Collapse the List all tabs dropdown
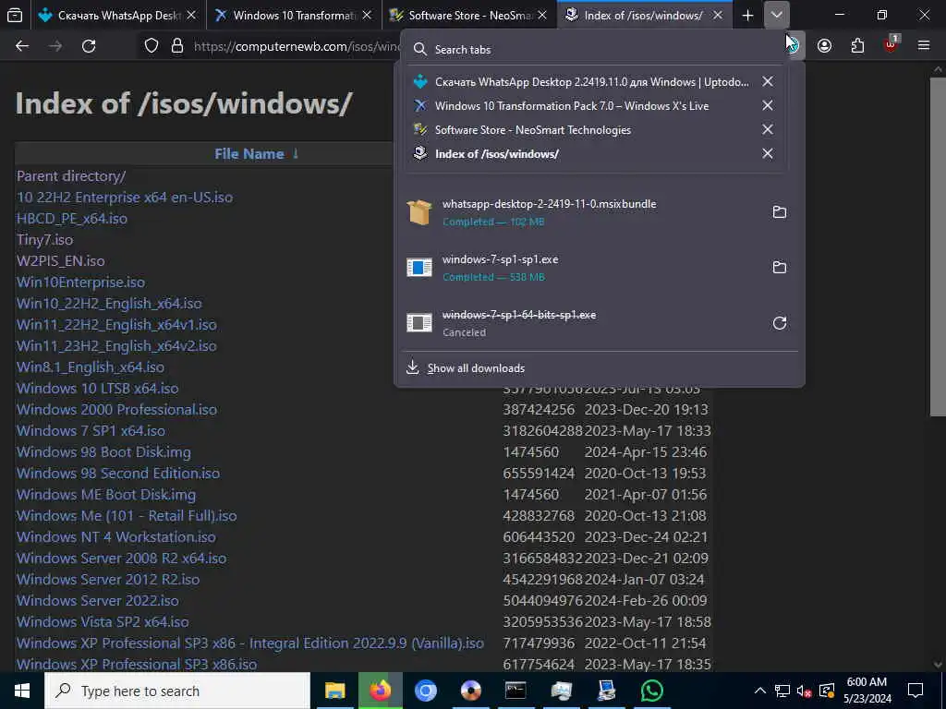Viewport: 946px width, 709px height. [776, 15]
